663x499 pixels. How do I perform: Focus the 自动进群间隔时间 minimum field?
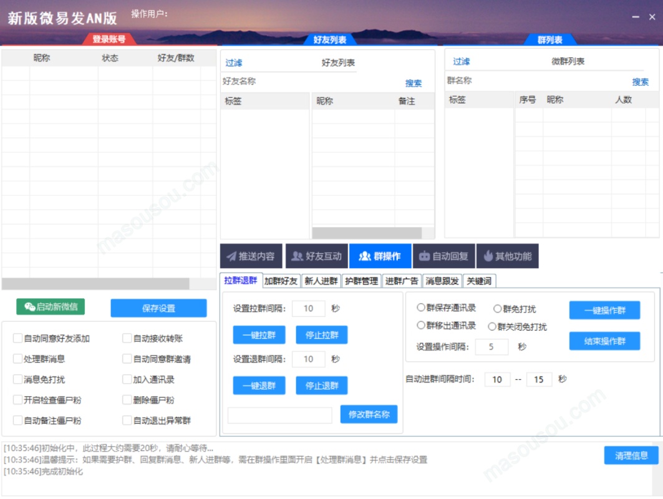(497, 379)
